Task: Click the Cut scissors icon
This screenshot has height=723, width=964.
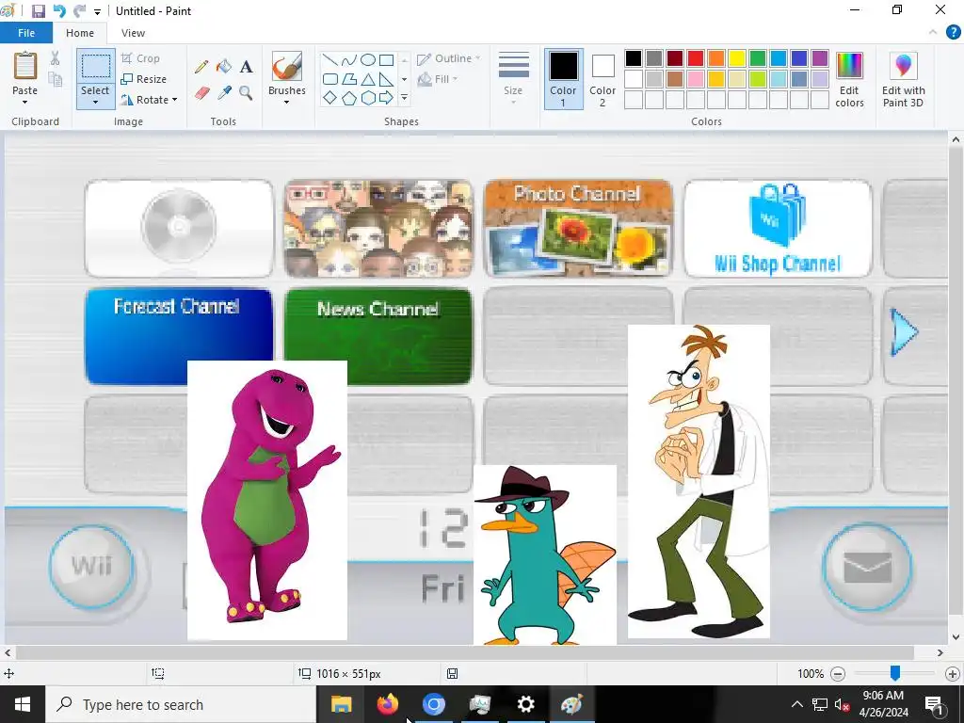Action: (x=55, y=58)
